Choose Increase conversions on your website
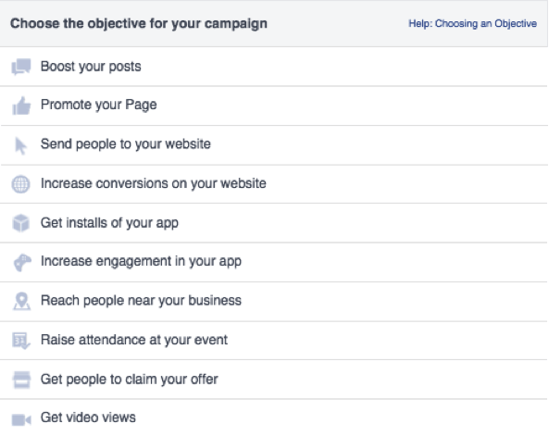The image size is (549, 436). coord(274,184)
